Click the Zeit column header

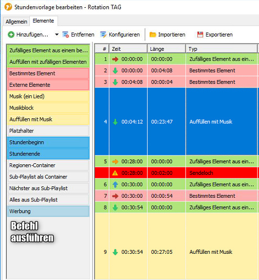pos(128,49)
